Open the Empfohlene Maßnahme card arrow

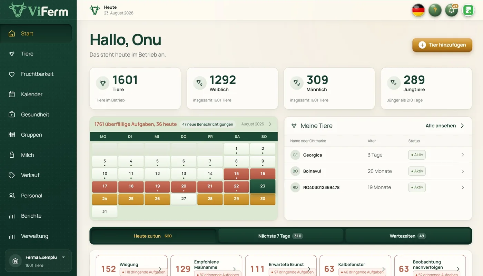pyautogui.click(x=234, y=269)
